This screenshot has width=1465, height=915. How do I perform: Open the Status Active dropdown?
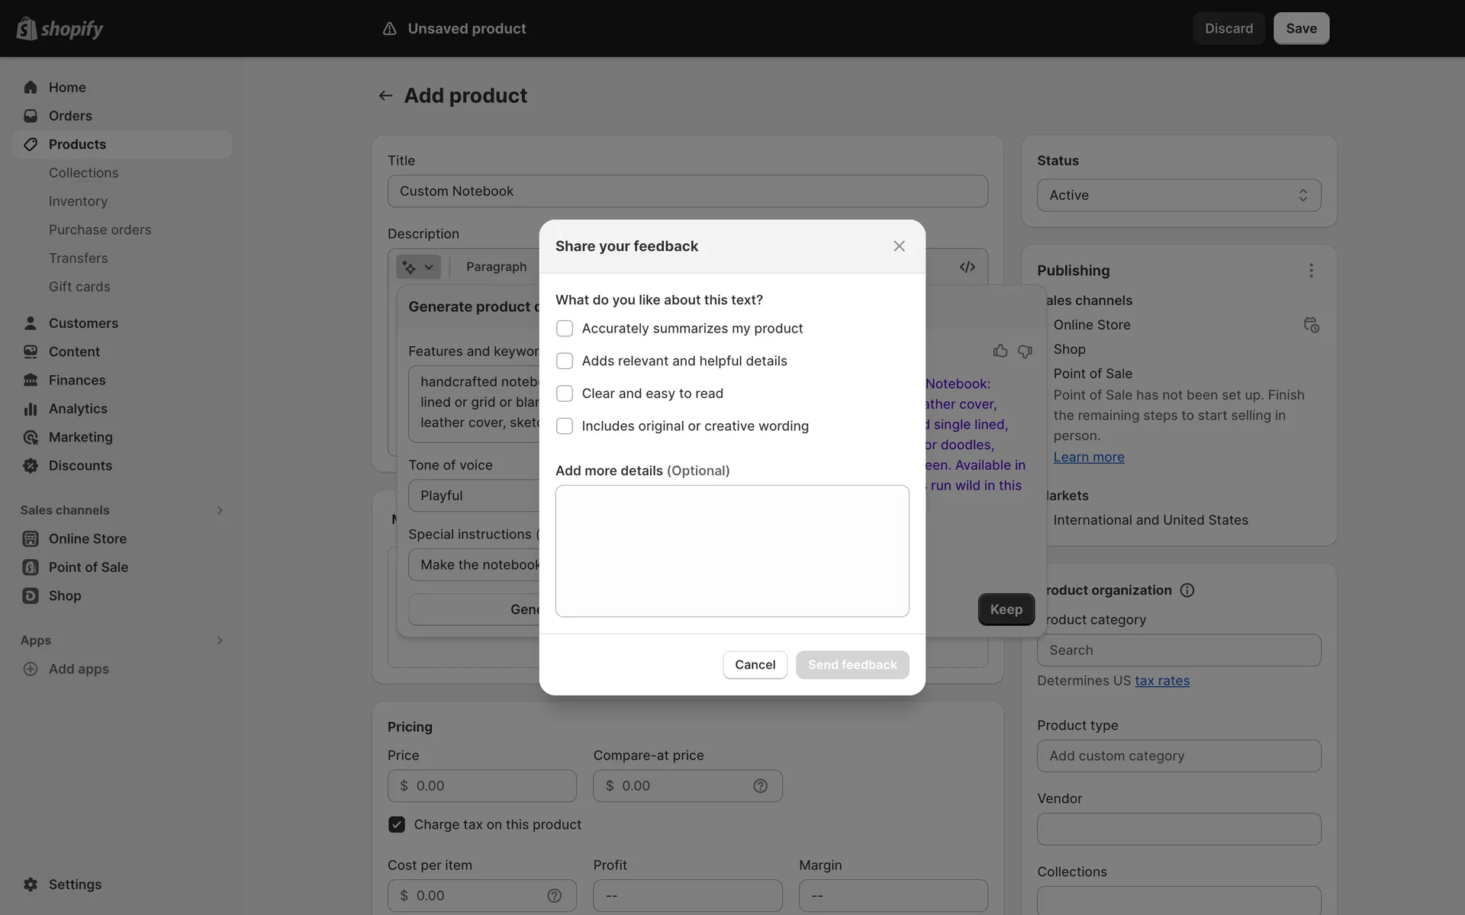tap(1178, 195)
